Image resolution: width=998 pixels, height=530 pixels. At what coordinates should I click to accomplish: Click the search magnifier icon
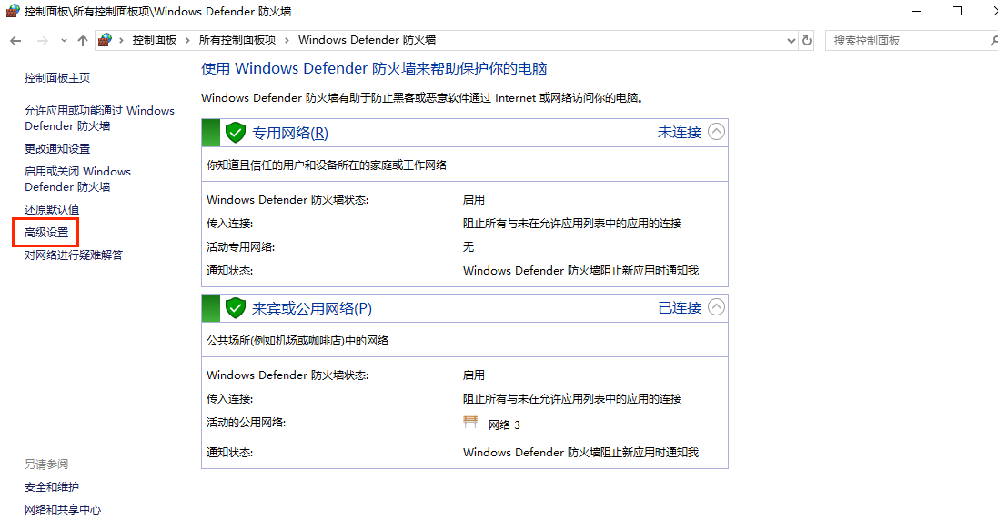(993, 41)
